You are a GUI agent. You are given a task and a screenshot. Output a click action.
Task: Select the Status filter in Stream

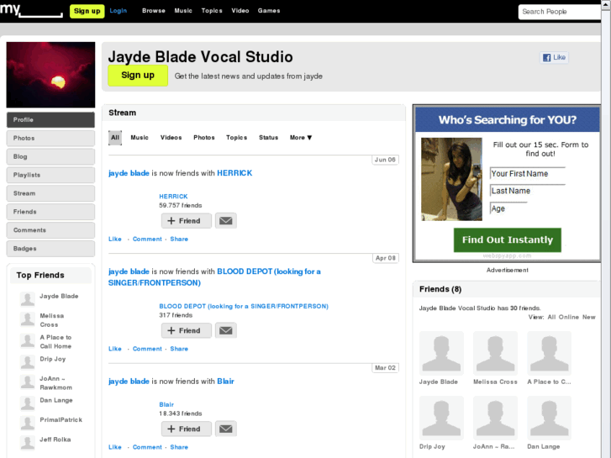click(268, 138)
